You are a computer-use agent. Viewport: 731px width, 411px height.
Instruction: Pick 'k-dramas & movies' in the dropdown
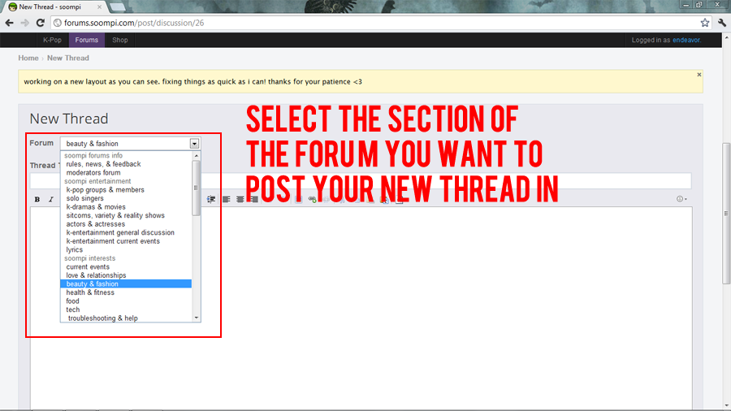[96, 207]
